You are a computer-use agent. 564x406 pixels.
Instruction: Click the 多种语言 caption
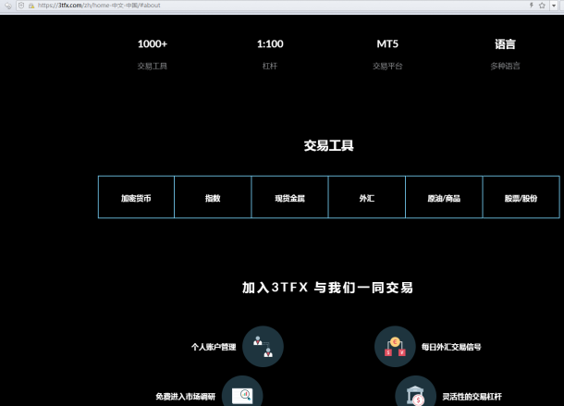click(x=505, y=66)
